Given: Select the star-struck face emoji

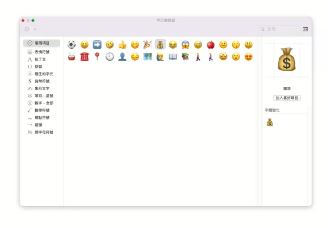Looking at the screenshot, I should pos(223,57).
